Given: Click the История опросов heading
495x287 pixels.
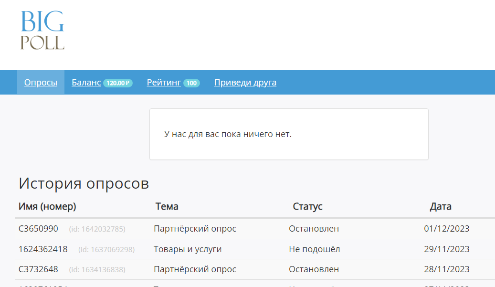Looking at the screenshot, I should point(84,183).
